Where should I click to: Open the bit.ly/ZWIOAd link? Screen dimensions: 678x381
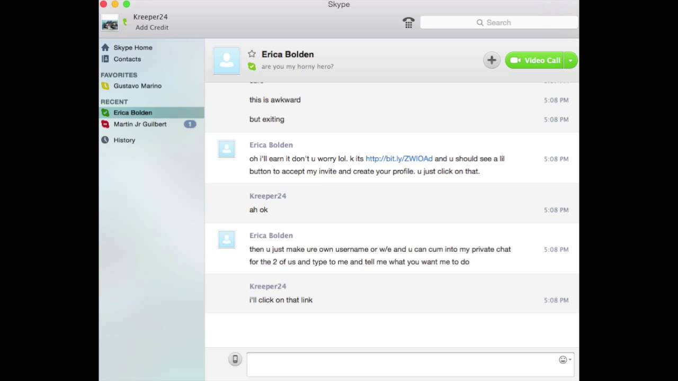[x=399, y=159]
